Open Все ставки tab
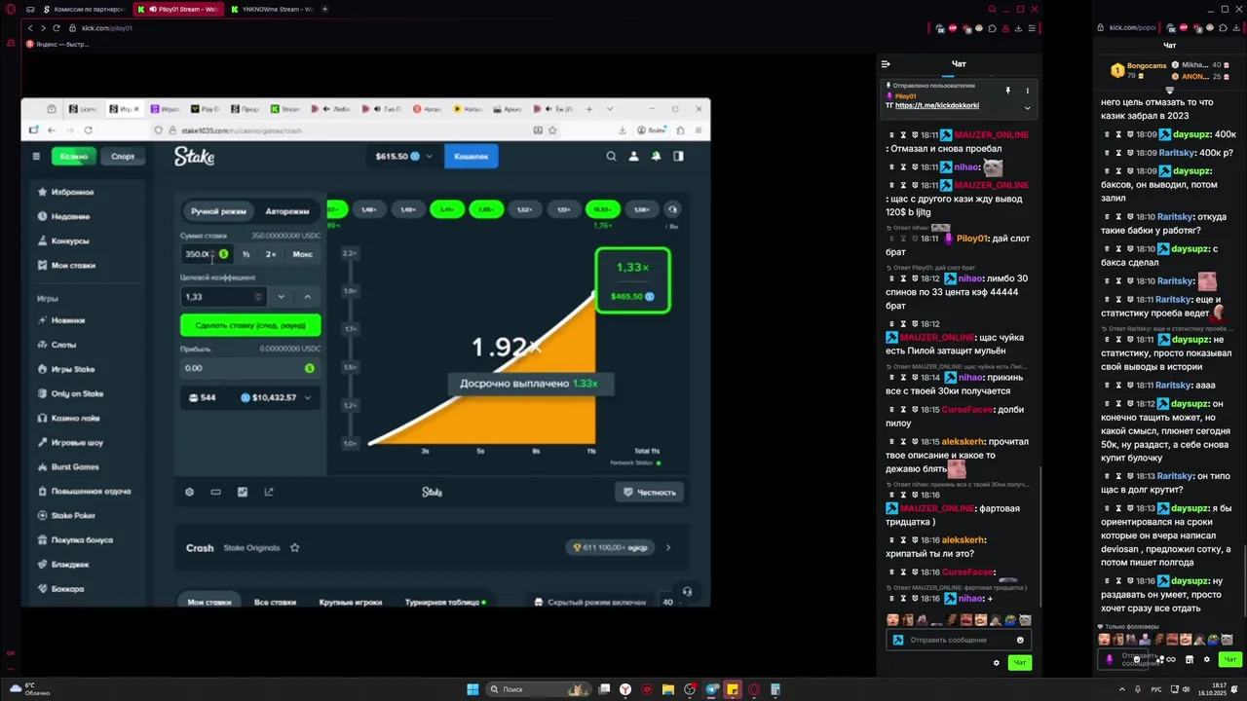The height and width of the screenshot is (701, 1247). pos(275,602)
